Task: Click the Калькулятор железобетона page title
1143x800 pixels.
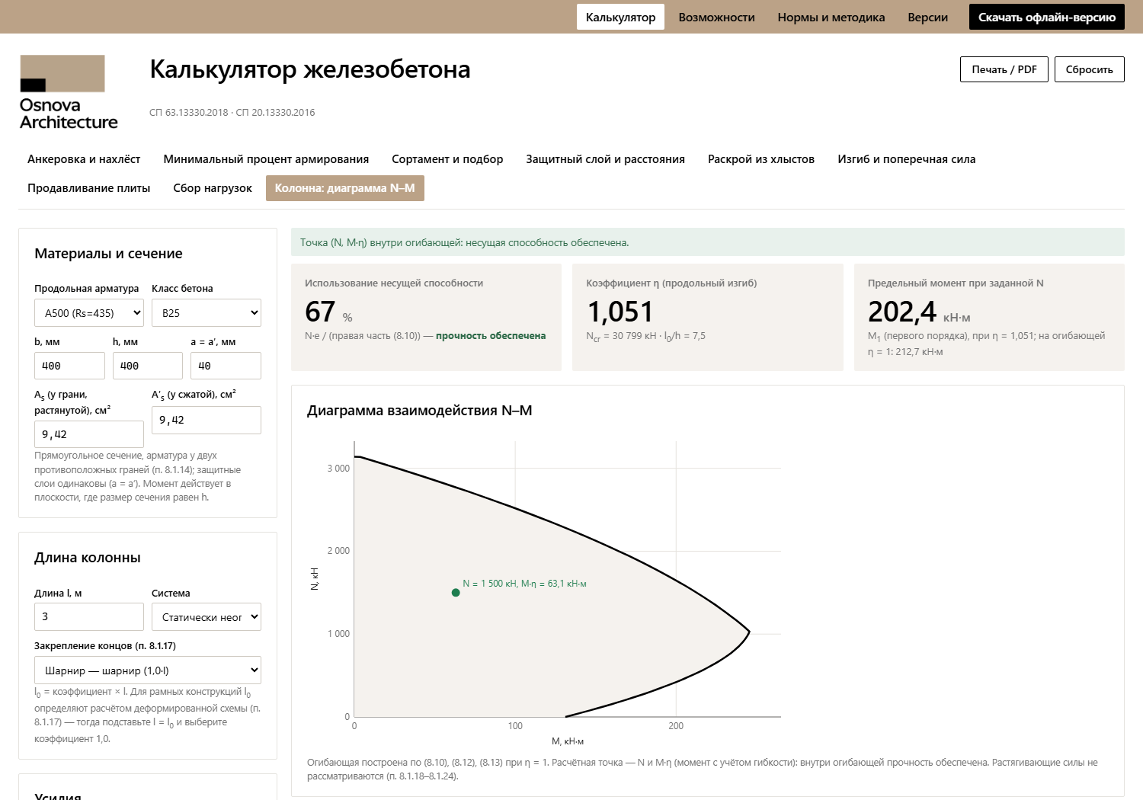Action: pos(310,69)
